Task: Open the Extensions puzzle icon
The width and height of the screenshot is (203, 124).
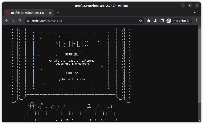Action: (x=149, y=21)
